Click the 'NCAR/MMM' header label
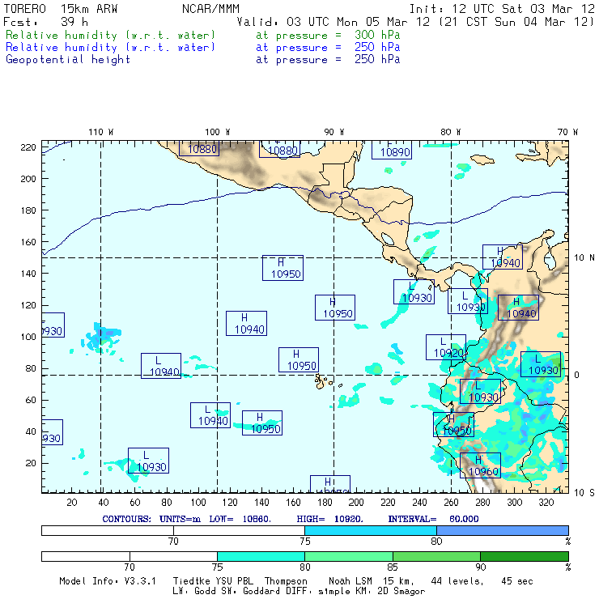 (x=210, y=9)
